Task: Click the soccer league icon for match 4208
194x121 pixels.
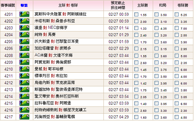Action: pos(24,55)
